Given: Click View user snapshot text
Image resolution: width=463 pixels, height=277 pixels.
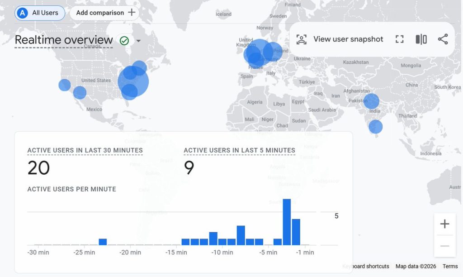Looking at the screenshot, I should (x=348, y=39).
